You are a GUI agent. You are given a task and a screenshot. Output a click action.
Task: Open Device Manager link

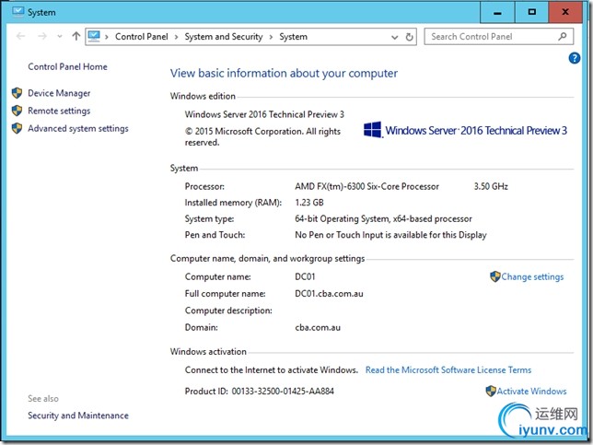point(59,93)
